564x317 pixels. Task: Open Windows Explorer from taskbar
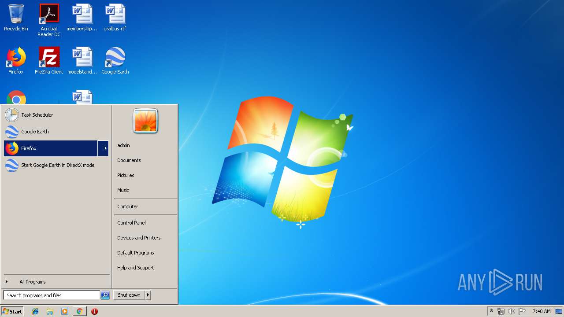pyautogui.click(x=50, y=311)
